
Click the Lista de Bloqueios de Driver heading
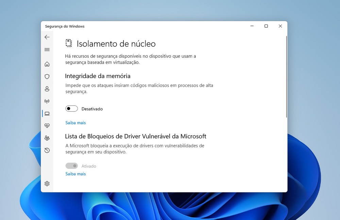pos(136,136)
